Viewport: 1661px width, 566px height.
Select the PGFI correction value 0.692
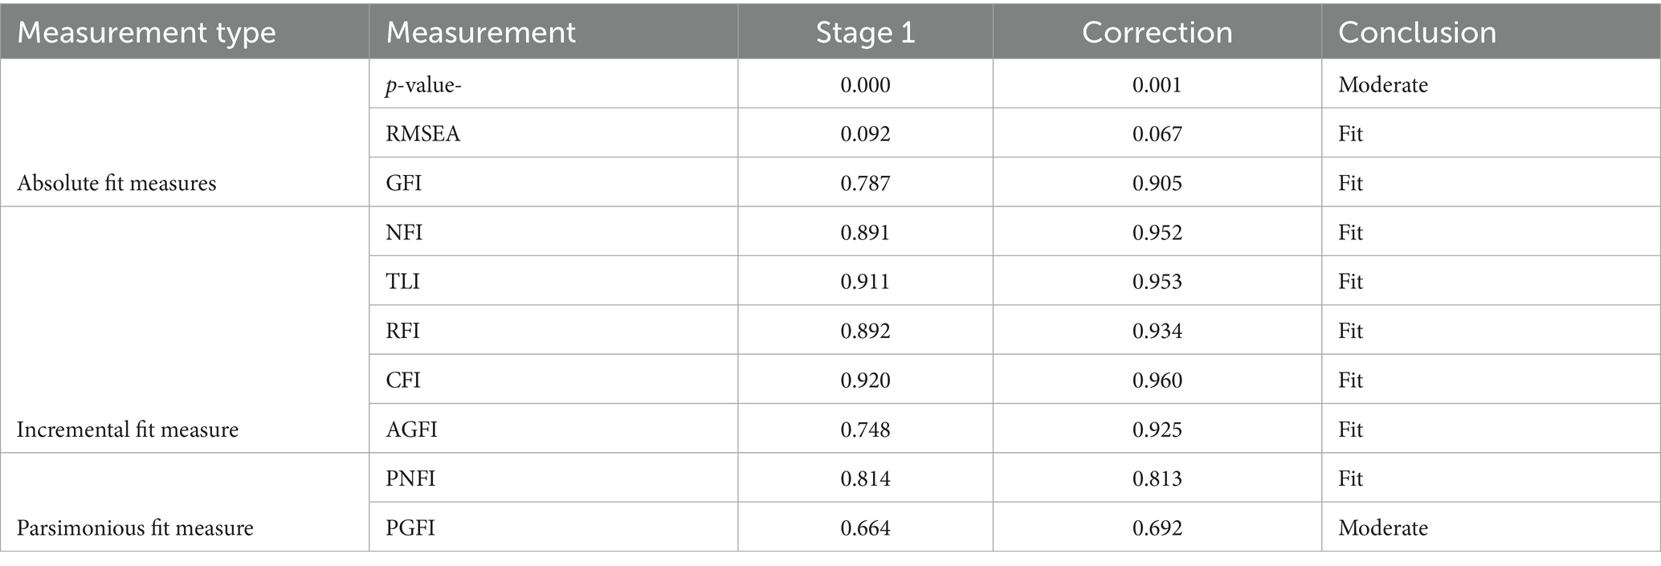tap(1157, 528)
